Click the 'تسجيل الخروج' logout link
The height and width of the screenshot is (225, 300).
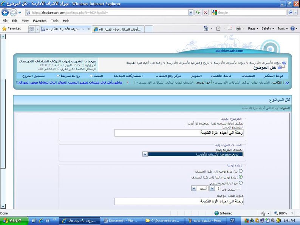coord(32,76)
